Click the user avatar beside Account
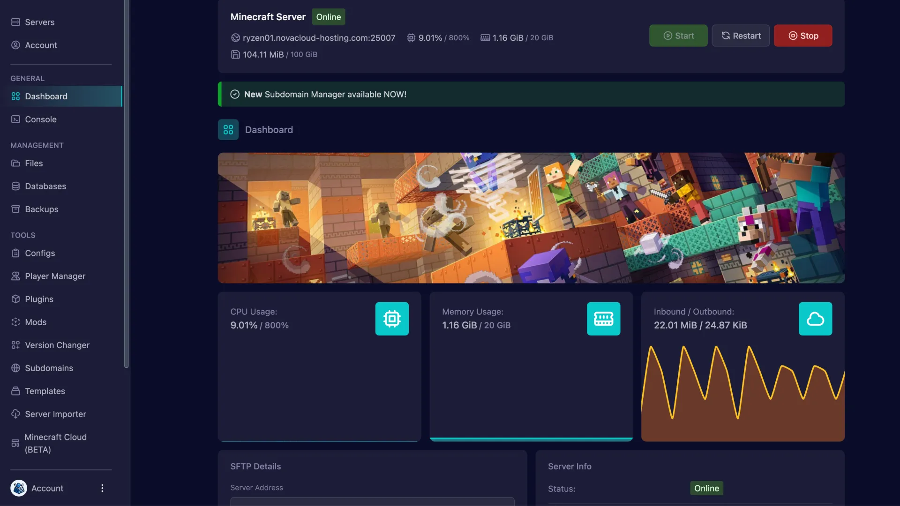This screenshot has height=506, width=900. pyautogui.click(x=19, y=488)
